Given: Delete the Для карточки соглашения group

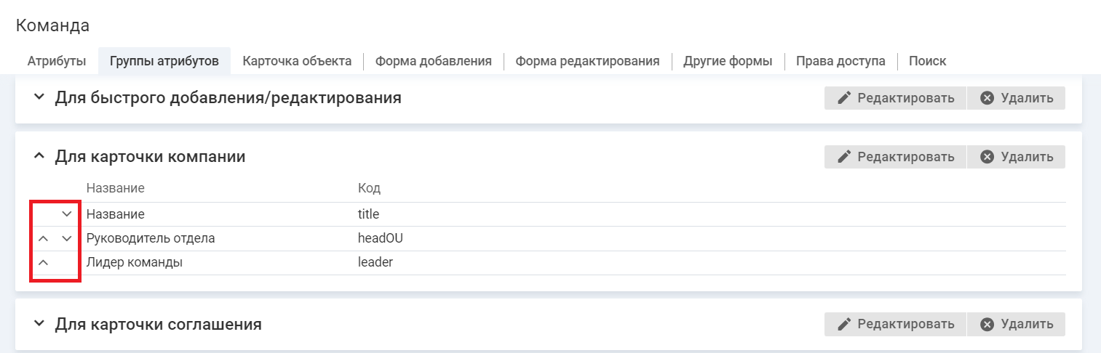Looking at the screenshot, I should [x=1017, y=324].
